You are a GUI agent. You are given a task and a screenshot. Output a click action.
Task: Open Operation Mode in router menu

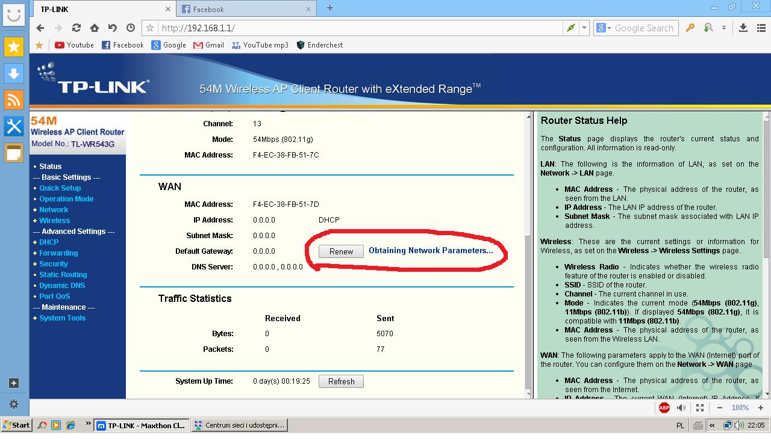tap(66, 199)
